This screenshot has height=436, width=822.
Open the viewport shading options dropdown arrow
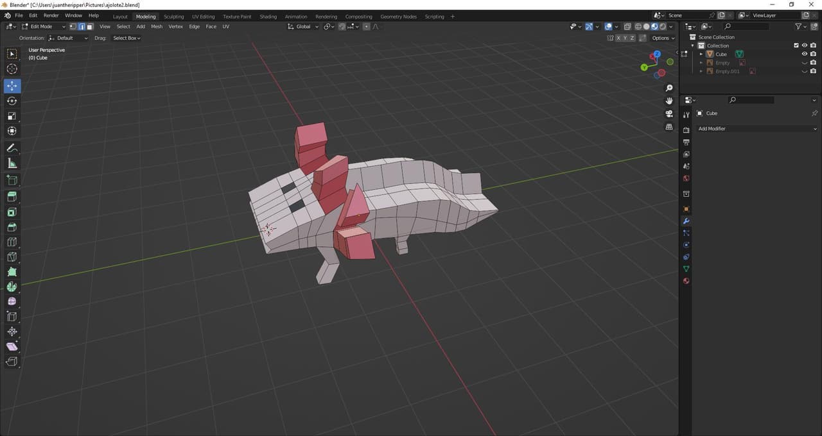[672, 26]
